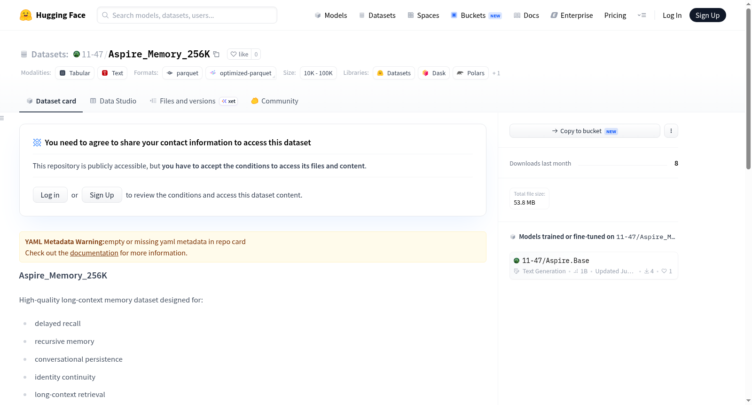
Task: Select the Polars library tag
Action: pos(470,73)
